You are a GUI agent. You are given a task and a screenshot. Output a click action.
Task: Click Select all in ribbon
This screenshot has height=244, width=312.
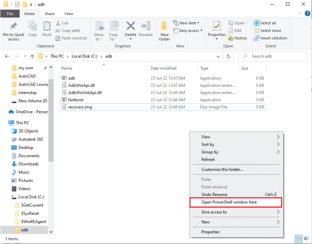pos(265,23)
